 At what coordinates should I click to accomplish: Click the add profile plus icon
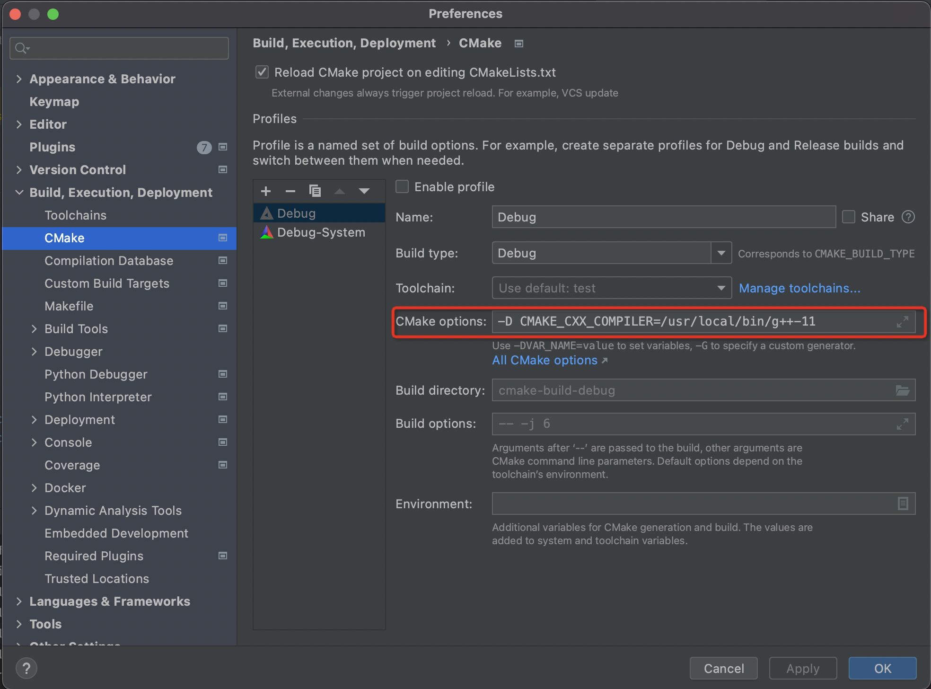(266, 191)
